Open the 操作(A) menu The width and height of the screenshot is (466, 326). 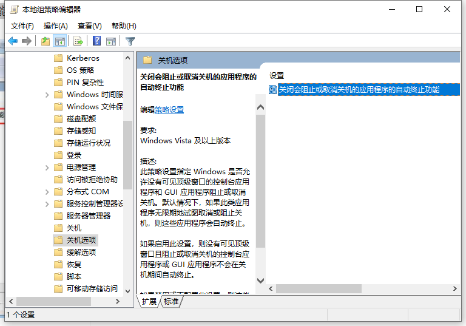coord(56,26)
